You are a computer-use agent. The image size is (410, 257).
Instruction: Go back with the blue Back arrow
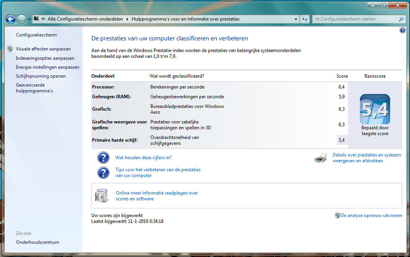(x=11, y=19)
